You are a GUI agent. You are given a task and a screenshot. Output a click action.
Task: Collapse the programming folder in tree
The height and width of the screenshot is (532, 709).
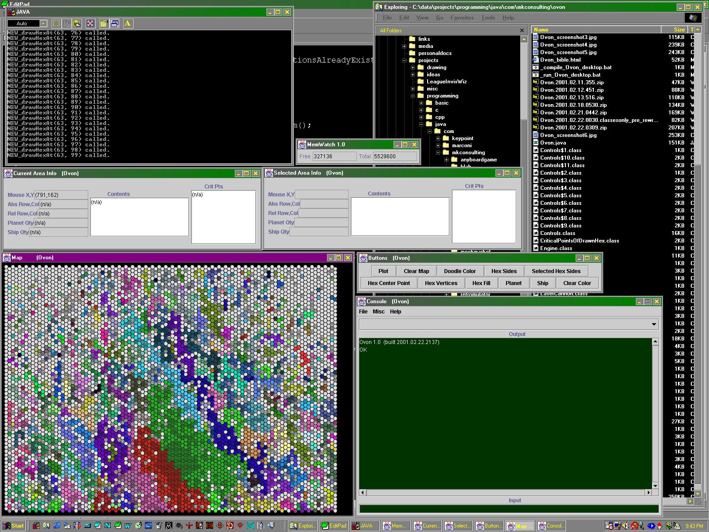[413, 96]
